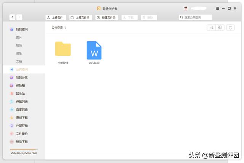Go forward with the right arrow button
The image size is (244, 163).
click(19, 17)
